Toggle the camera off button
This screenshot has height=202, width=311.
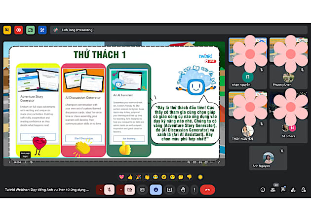130,189
